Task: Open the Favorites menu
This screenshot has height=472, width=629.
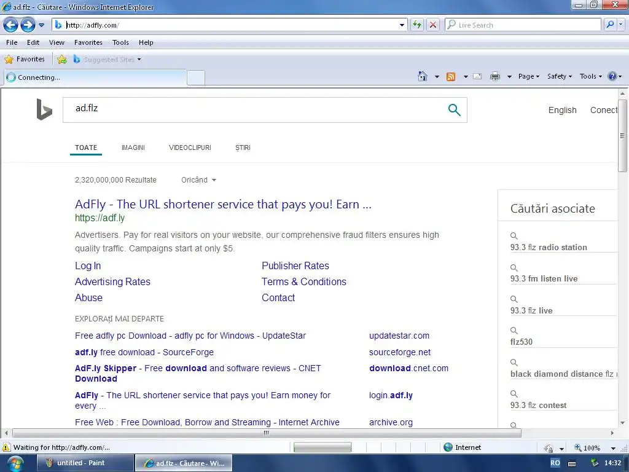Action: 88,42
